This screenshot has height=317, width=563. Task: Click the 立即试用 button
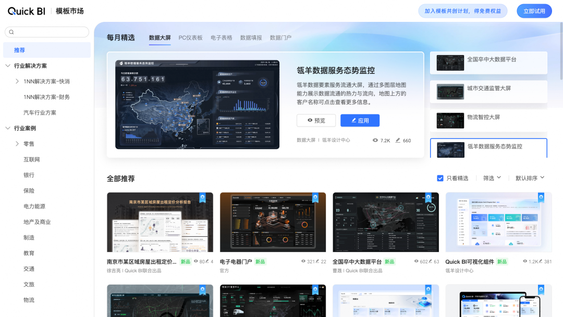(x=534, y=11)
